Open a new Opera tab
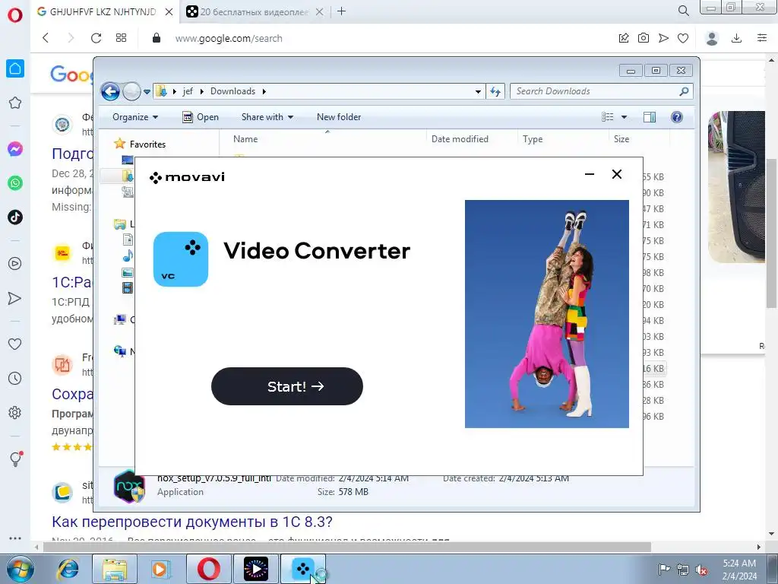The width and height of the screenshot is (778, 584). [x=341, y=11]
